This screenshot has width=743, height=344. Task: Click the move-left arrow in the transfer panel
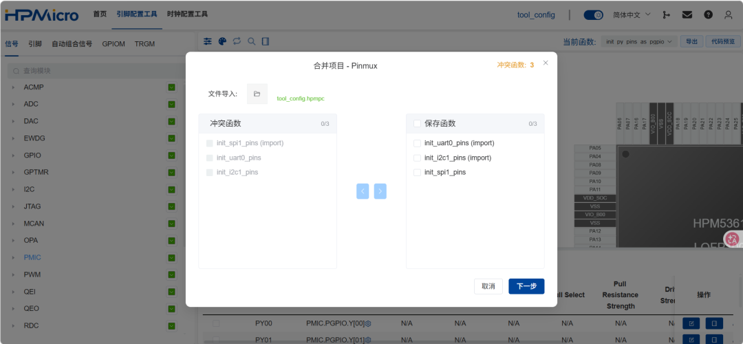click(363, 191)
